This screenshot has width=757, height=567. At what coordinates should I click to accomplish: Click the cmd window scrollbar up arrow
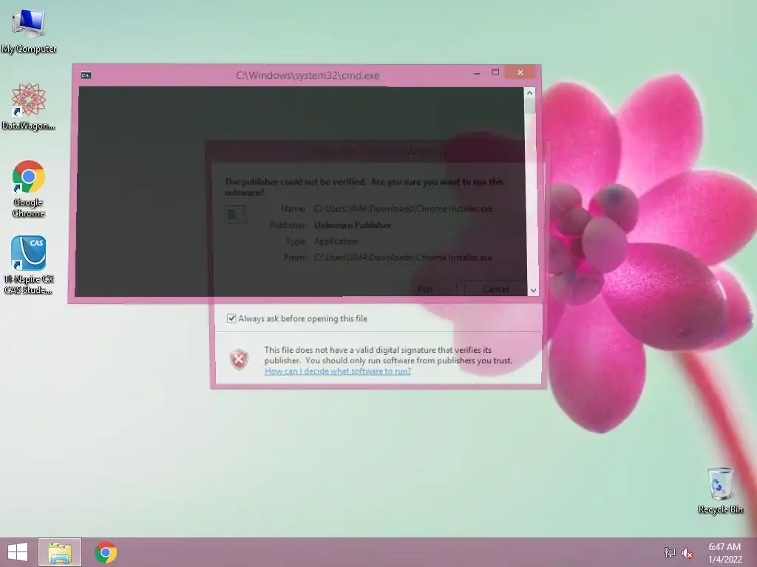pyautogui.click(x=530, y=93)
